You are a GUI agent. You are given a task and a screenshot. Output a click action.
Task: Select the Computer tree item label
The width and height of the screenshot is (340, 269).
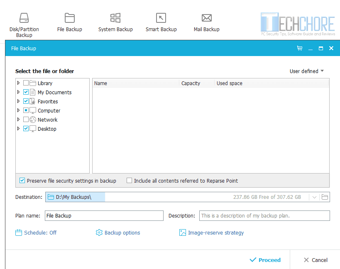point(49,110)
